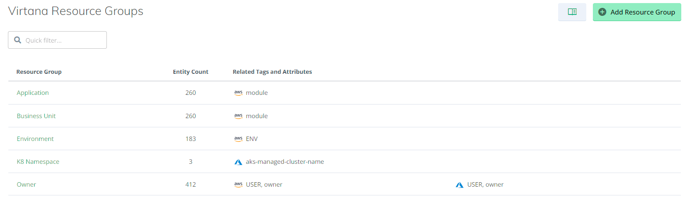The height and width of the screenshot is (202, 687).
Task: Click AWS icon in the Application row
Action: [x=238, y=93]
